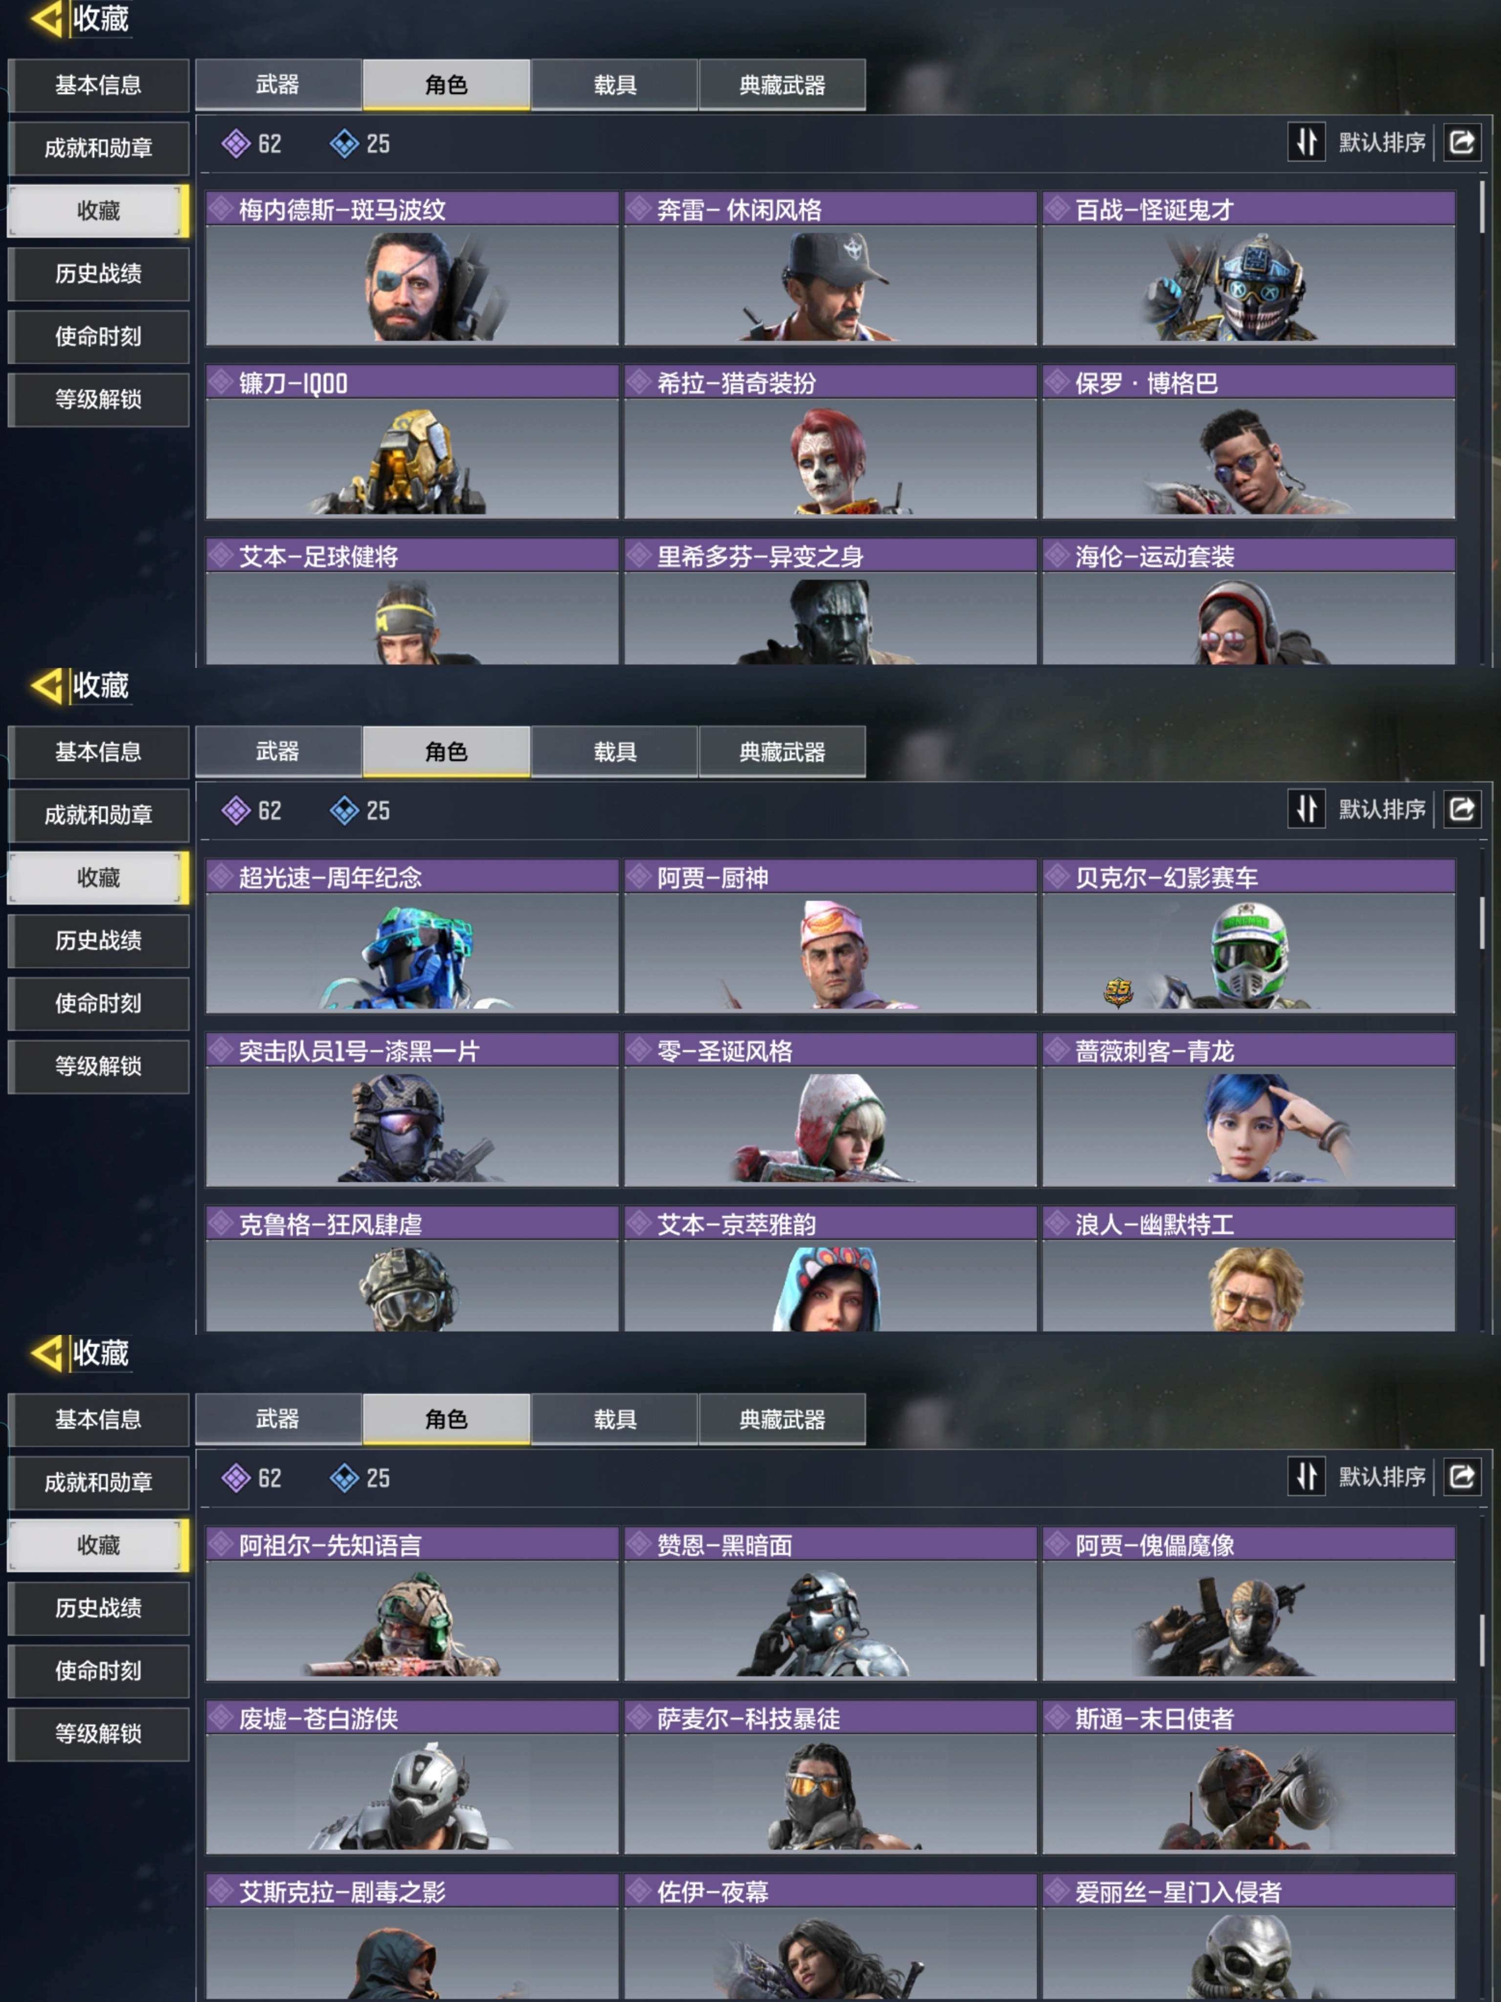
Task: Click the share icon in bottom panel
Action: point(1462,1477)
